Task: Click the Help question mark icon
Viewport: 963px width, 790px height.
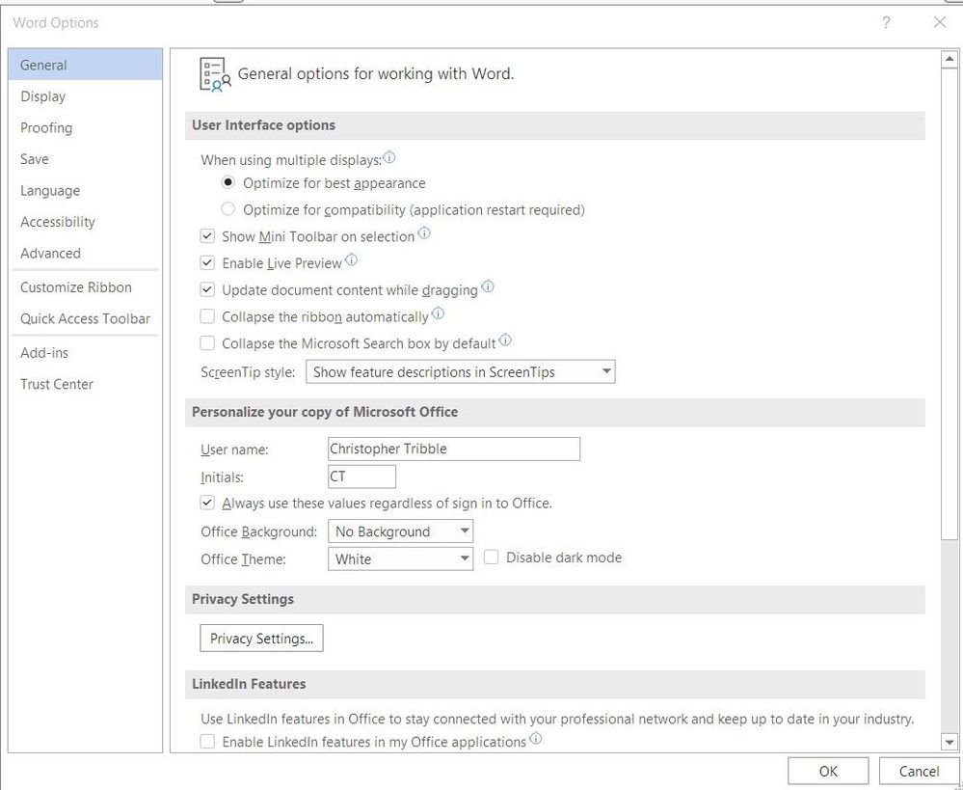Action: tap(886, 23)
